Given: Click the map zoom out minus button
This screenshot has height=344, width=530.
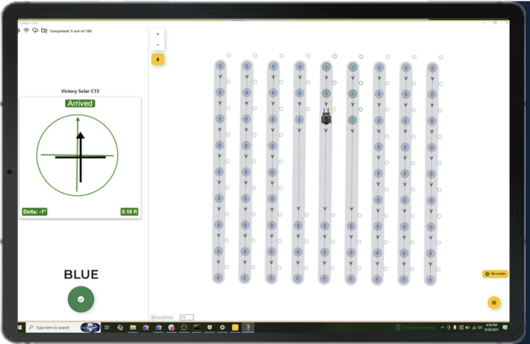Looking at the screenshot, I should (x=158, y=45).
